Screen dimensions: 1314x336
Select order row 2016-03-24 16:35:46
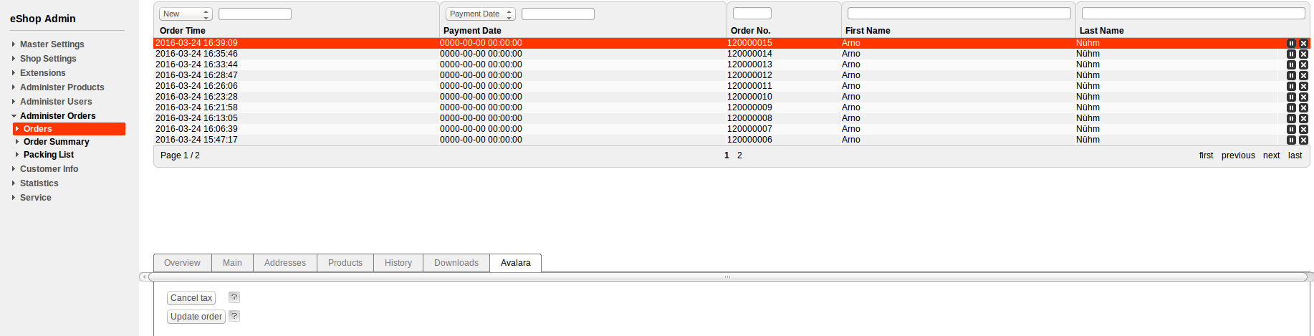tap(732, 54)
